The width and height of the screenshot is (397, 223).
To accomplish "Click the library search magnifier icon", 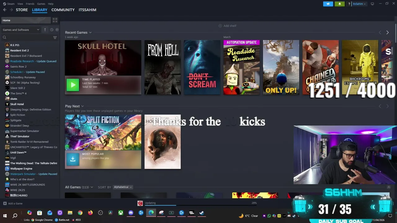I will coord(4,37).
